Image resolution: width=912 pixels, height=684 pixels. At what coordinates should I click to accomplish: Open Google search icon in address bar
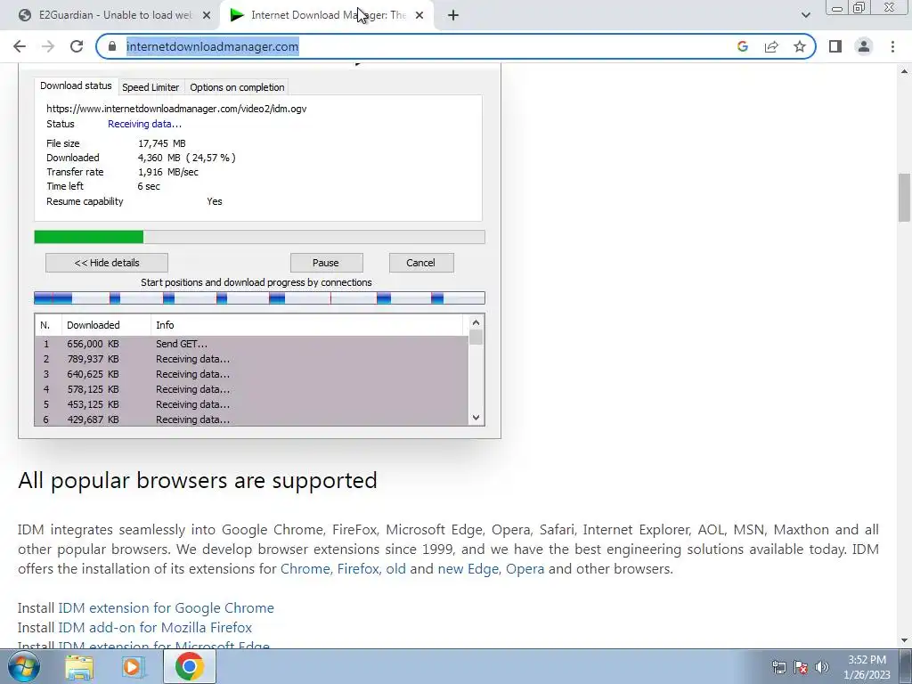coord(742,46)
